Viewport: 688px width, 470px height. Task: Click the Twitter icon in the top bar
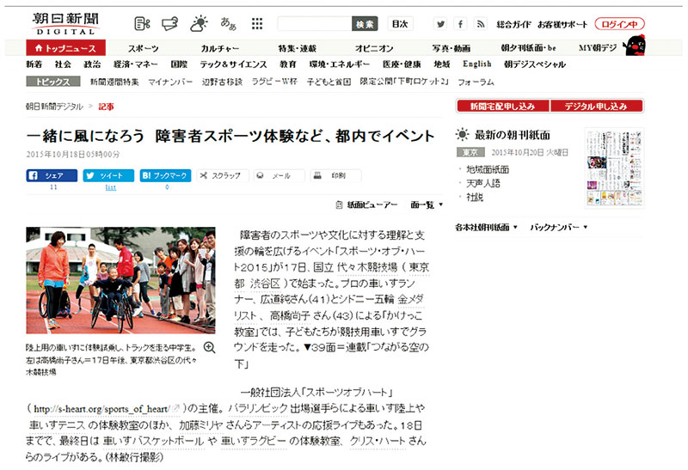pos(440,23)
